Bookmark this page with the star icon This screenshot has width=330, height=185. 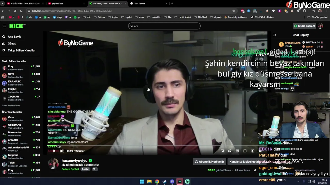(x=234, y=11)
